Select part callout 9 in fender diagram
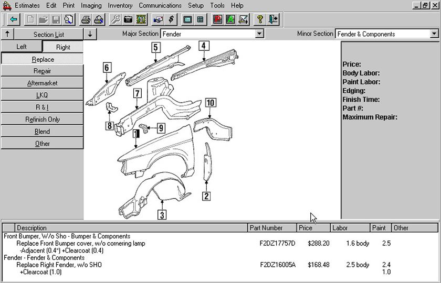The height and width of the screenshot is (283, 441). coord(161,128)
